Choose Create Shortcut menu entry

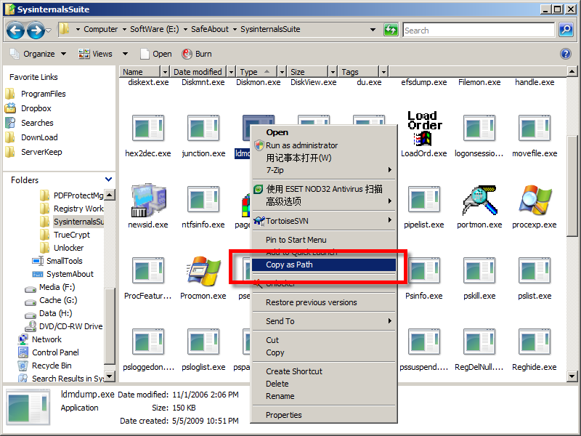[324, 371]
